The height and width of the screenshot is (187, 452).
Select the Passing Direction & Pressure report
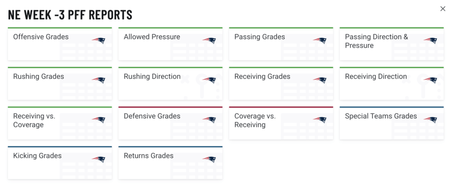377,41
